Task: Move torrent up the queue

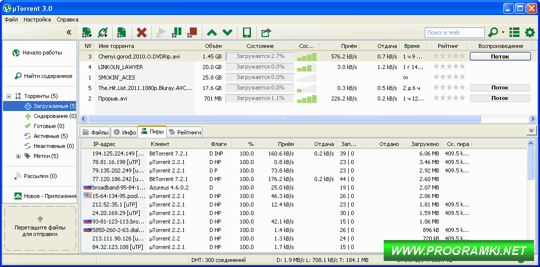Action: pos(212,33)
